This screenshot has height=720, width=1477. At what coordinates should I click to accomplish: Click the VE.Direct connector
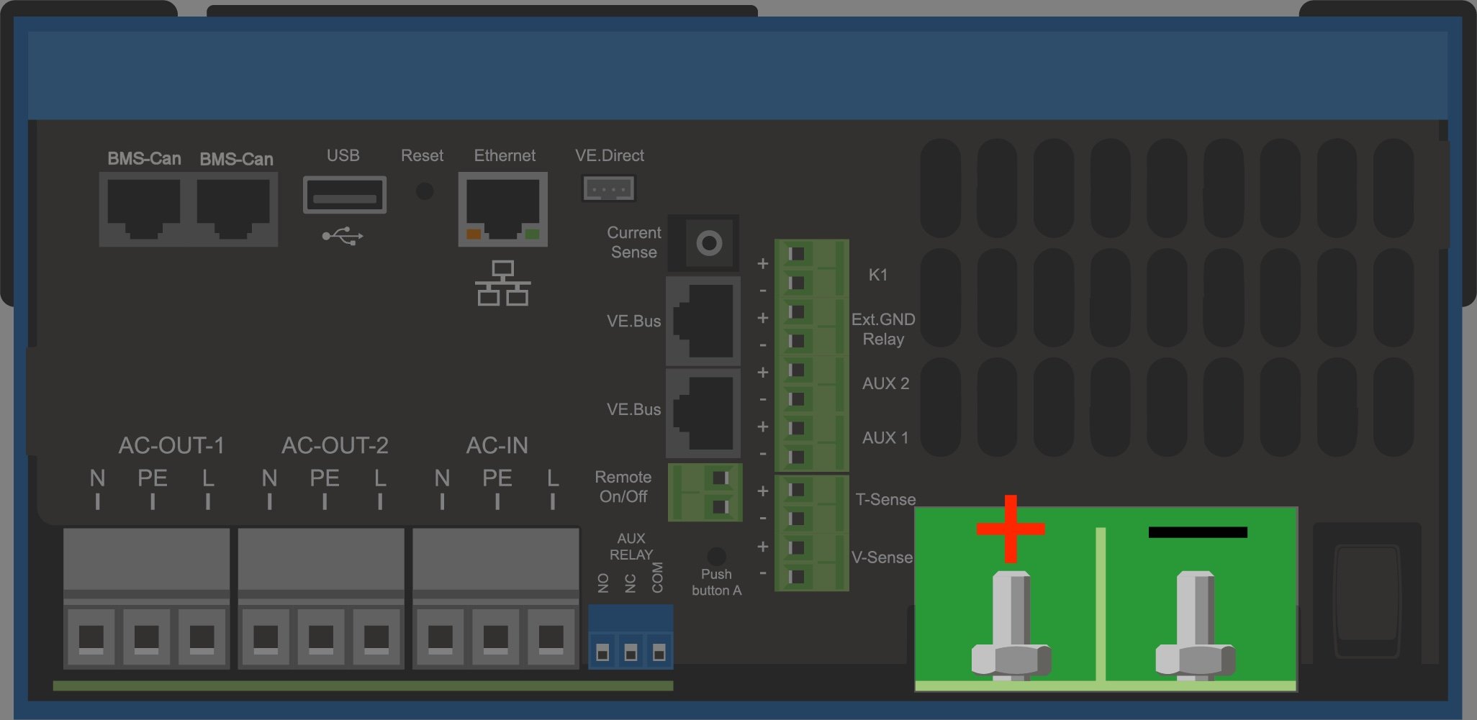608,188
